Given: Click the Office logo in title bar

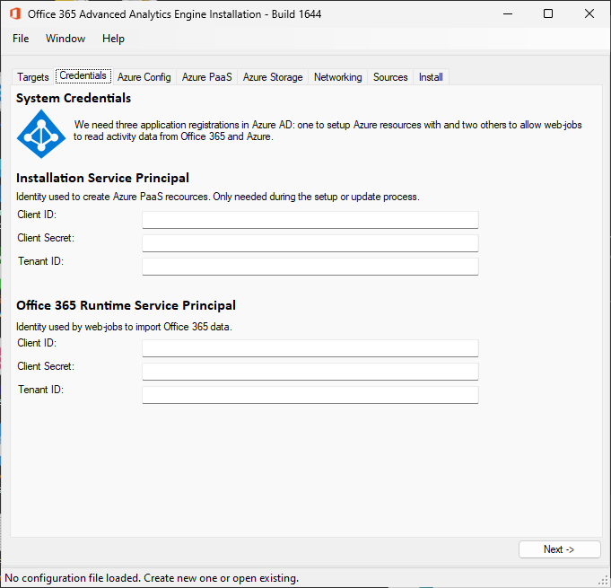Looking at the screenshot, I should pyautogui.click(x=15, y=14).
